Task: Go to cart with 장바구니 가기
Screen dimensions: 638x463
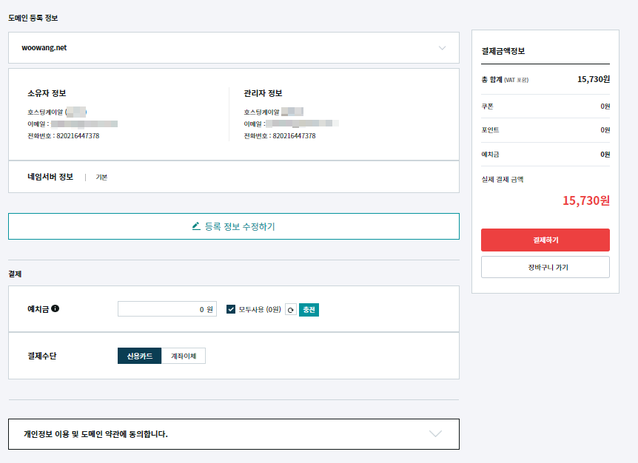Action: [545, 267]
